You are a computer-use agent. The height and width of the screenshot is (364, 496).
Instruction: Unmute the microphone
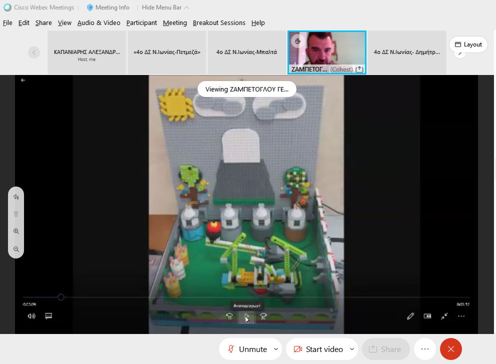pos(247,349)
